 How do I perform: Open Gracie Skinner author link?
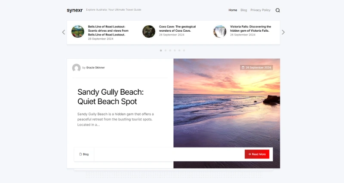click(x=95, y=68)
